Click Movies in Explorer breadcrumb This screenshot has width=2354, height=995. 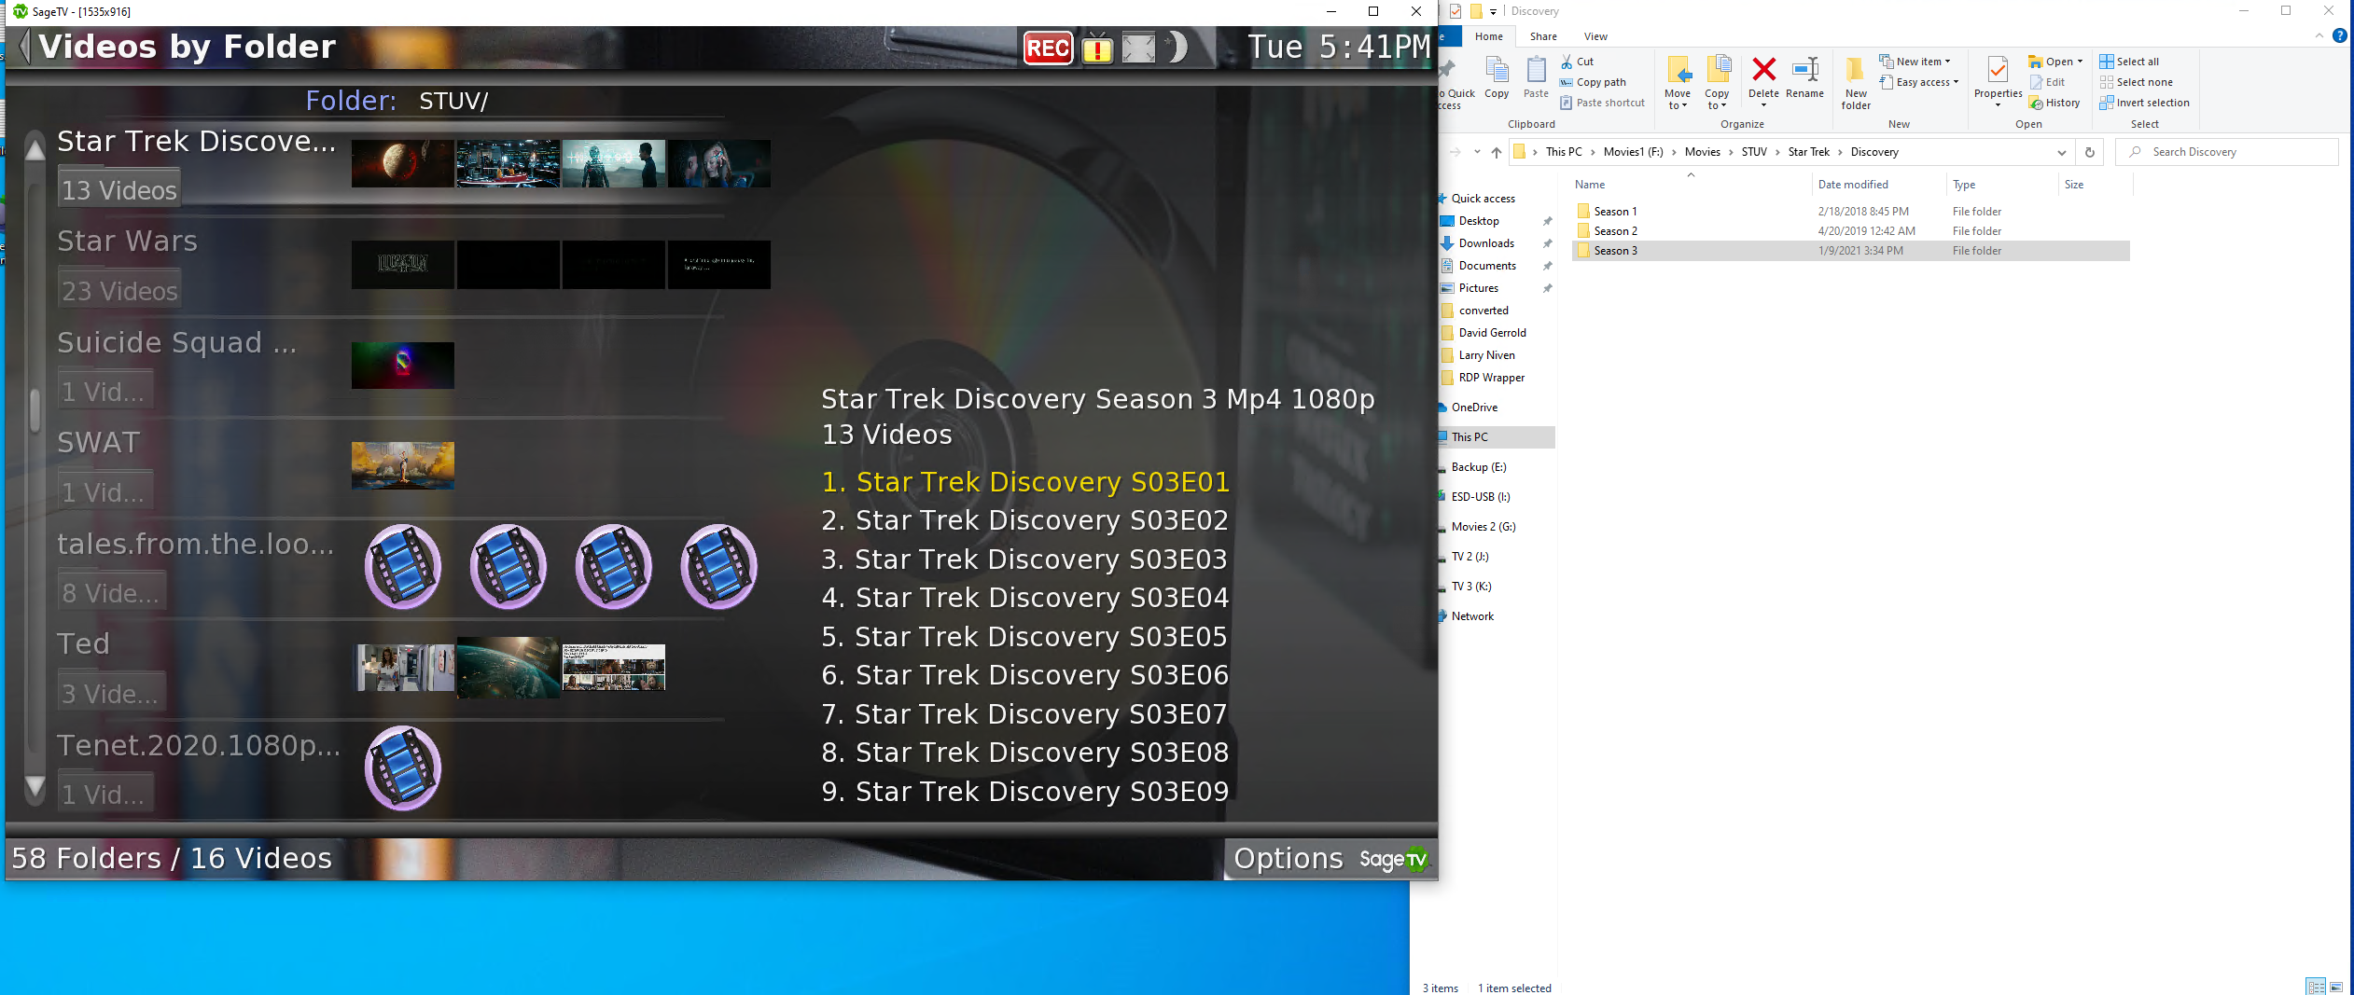(1702, 152)
